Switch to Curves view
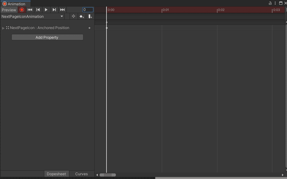The image size is (287, 179). coord(81,174)
